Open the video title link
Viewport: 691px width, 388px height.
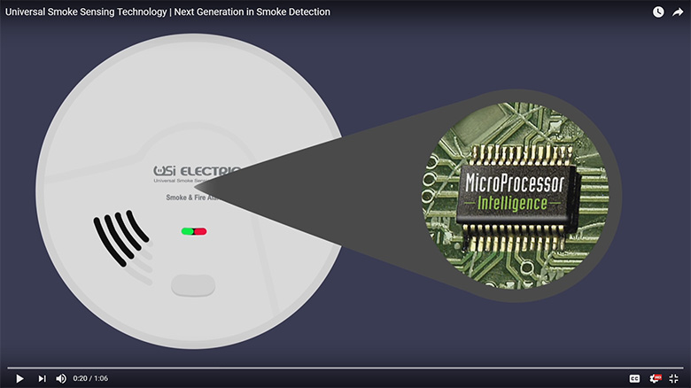(x=167, y=12)
